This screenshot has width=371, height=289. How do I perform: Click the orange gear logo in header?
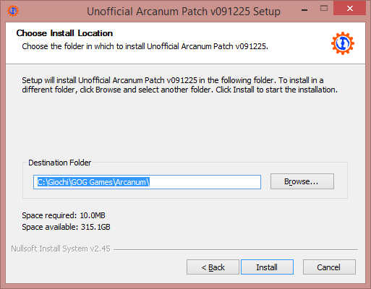coord(343,43)
